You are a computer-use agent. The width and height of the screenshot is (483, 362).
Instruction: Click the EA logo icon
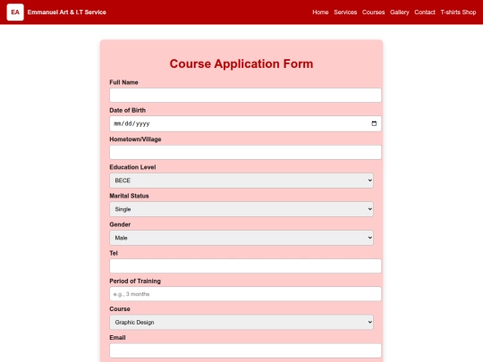(x=15, y=13)
